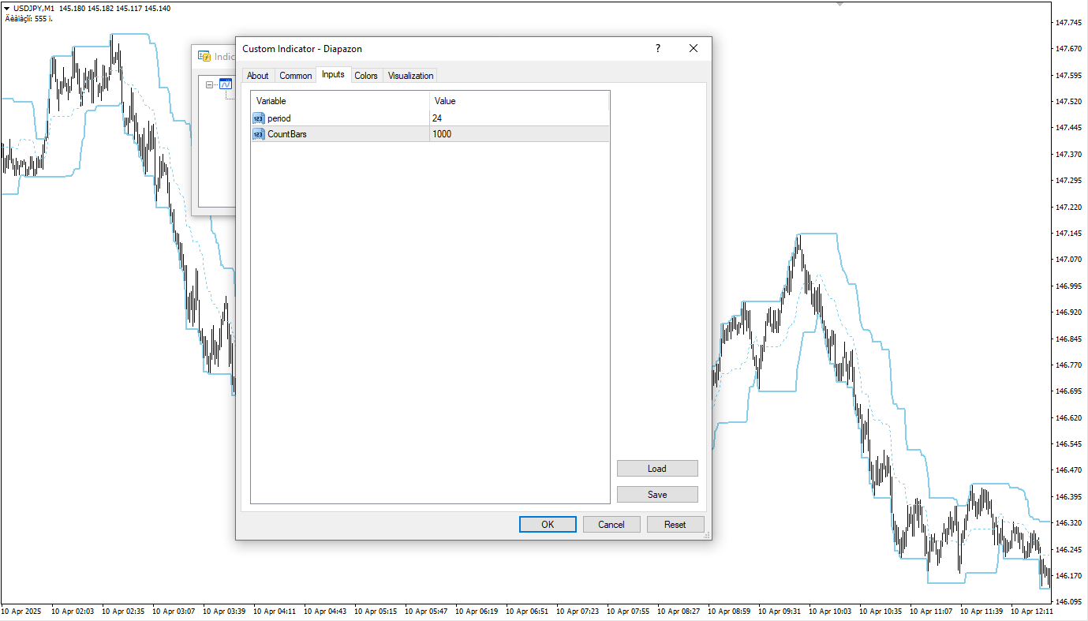
Task: Click the '10 Apr 02:35' time label
Action: pyautogui.click(x=123, y=612)
